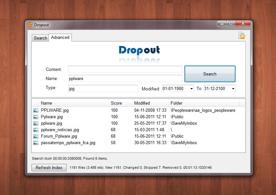Viewport: 276px width, 195px height.
Task: Focus the Name field containing pplware
Action: [125, 78]
